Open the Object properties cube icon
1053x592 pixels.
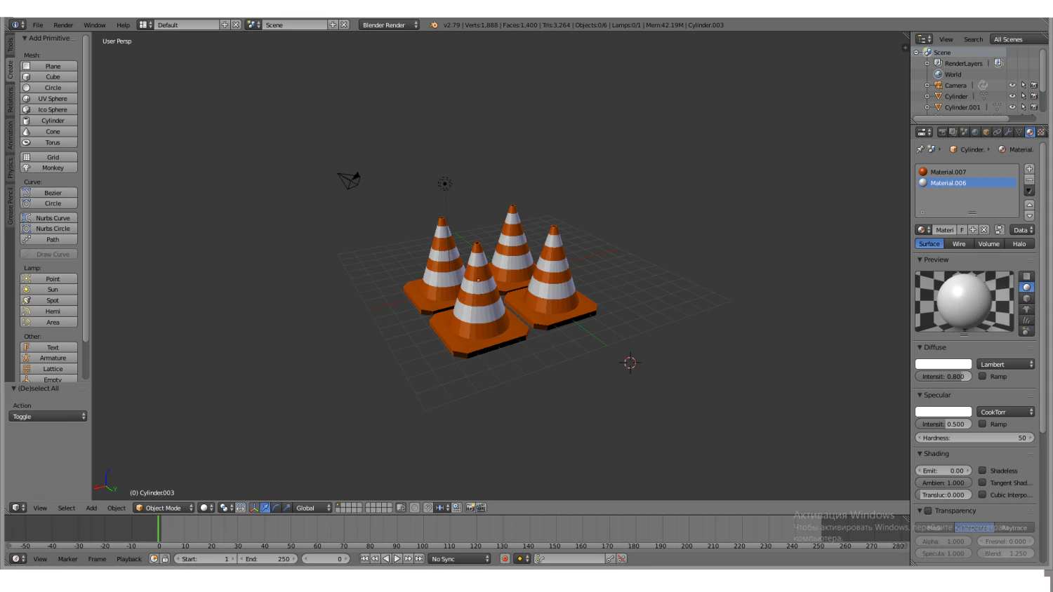point(986,132)
